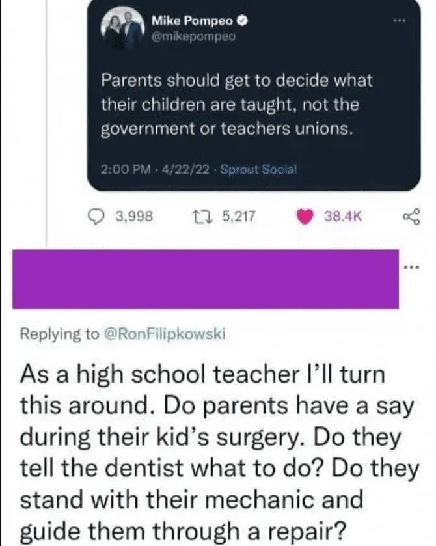Open the Sprout Social source link
The image size is (436, 546).
click(x=258, y=169)
